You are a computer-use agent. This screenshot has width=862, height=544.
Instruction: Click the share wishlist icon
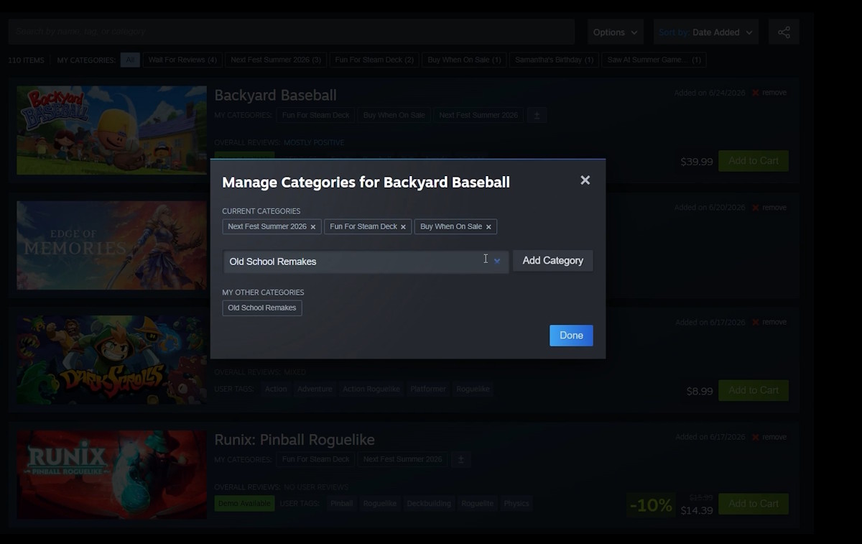coord(784,32)
